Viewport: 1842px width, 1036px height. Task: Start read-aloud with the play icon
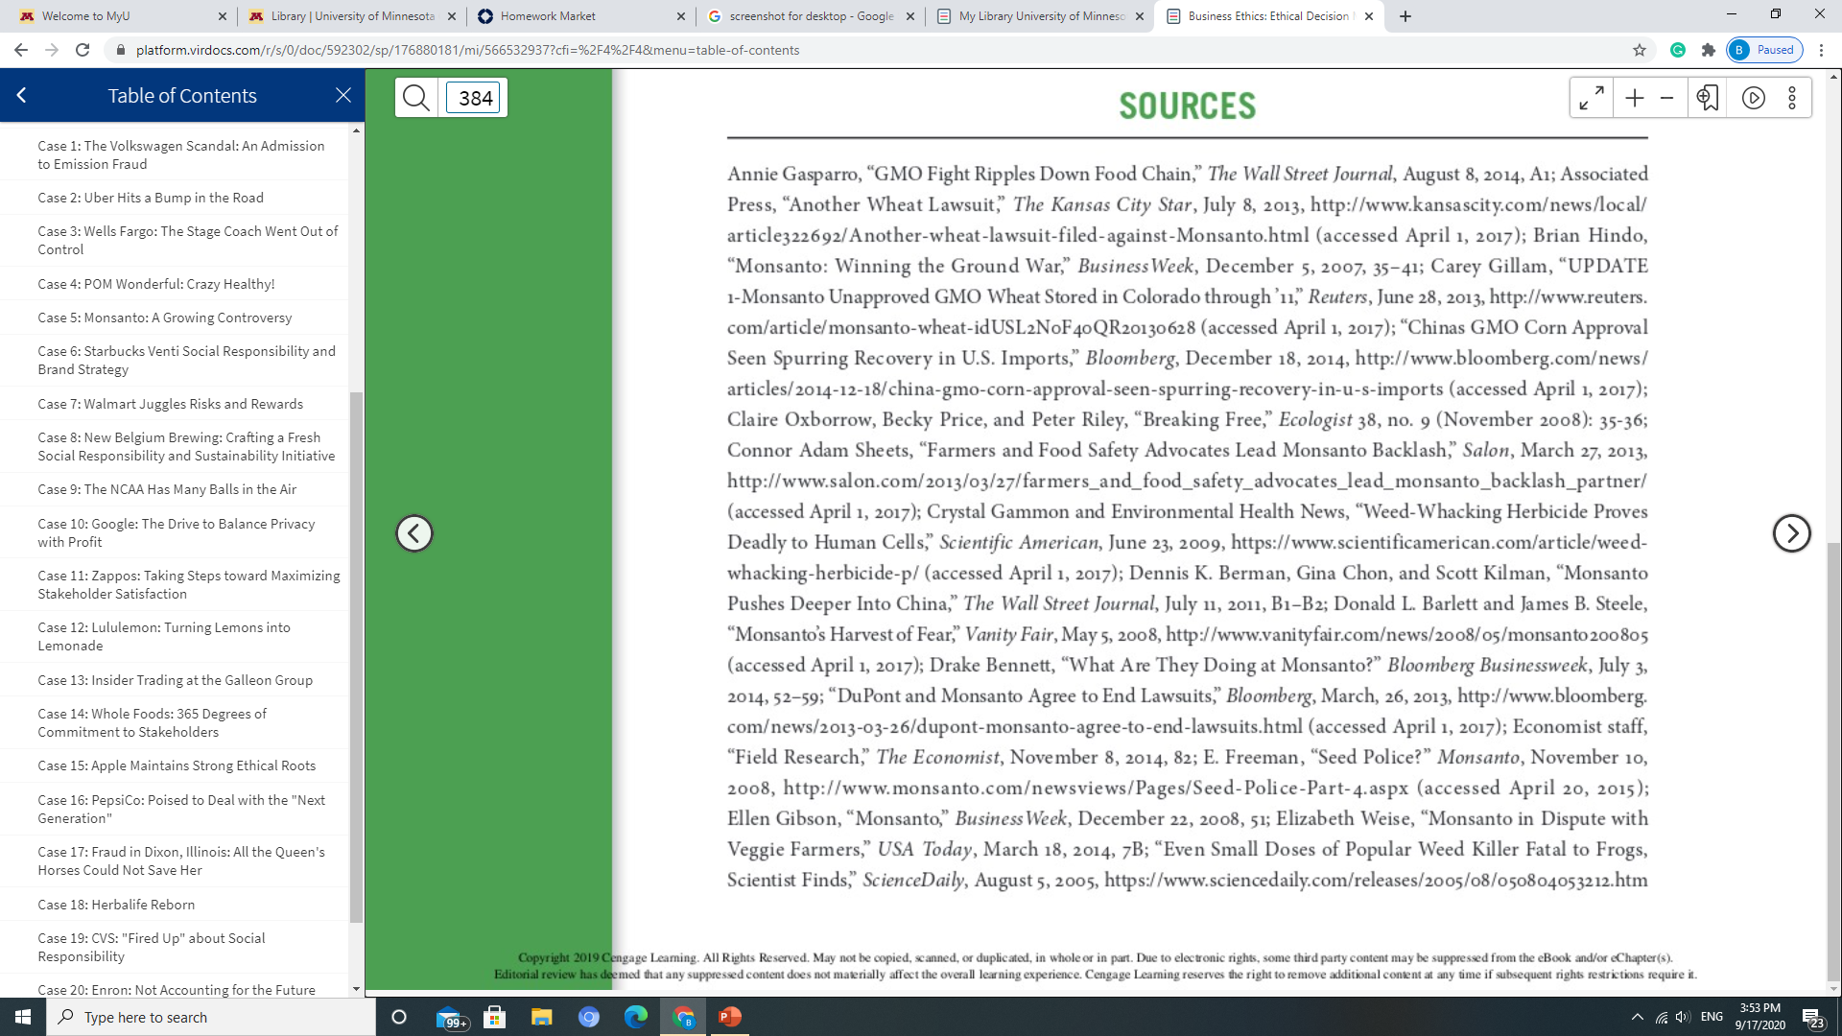tap(1754, 98)
